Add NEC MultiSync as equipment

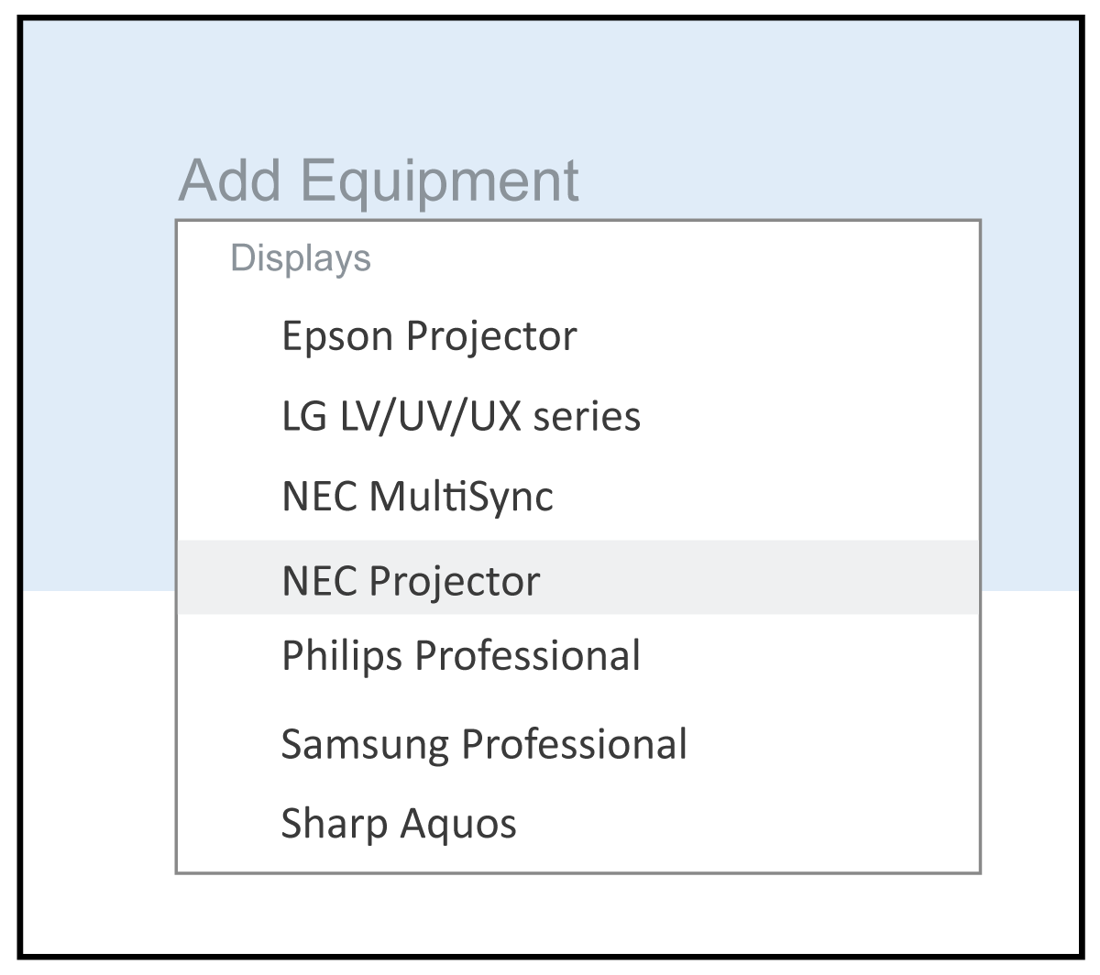click(x=417, y=498)
